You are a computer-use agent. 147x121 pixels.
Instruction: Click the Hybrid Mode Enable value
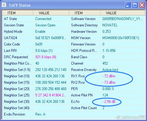[40, 32]
